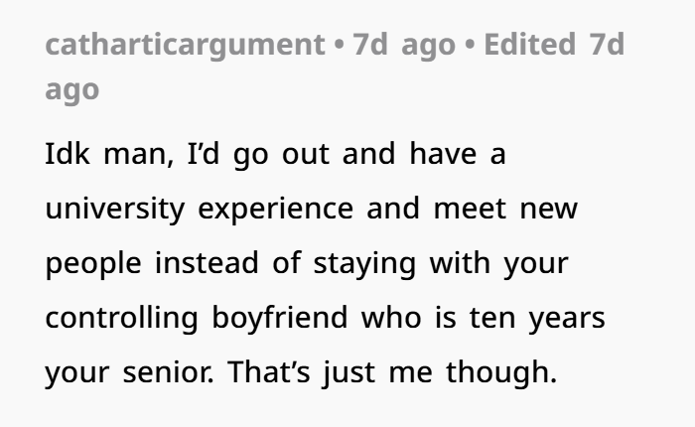Click the words "Idk man" in the comment

[103, 155]
